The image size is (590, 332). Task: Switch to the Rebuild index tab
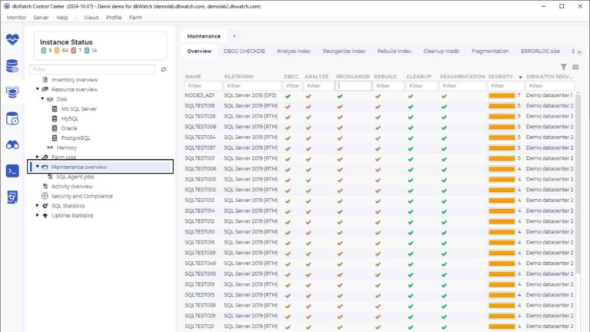(394, 51)
